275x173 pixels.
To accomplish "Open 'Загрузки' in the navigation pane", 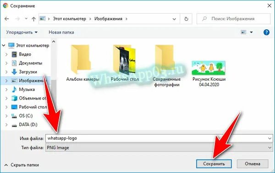I will pos(28,72).
